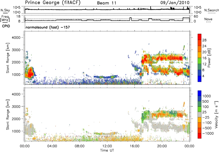Select the 'CPID' row label
This screenshot has height=152, width=219.
6,26
